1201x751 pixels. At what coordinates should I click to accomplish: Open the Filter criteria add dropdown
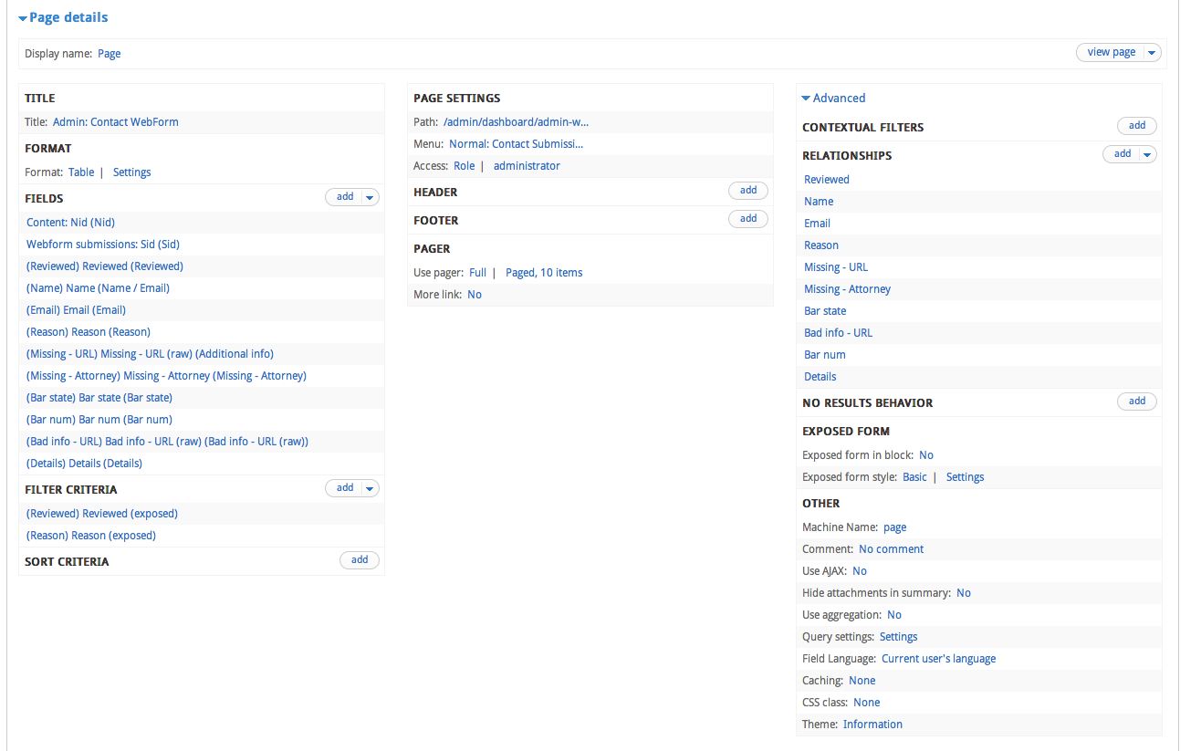click(370, 487)
